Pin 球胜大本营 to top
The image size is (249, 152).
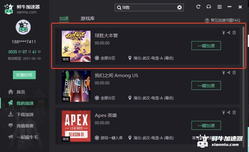coord(224,33)
